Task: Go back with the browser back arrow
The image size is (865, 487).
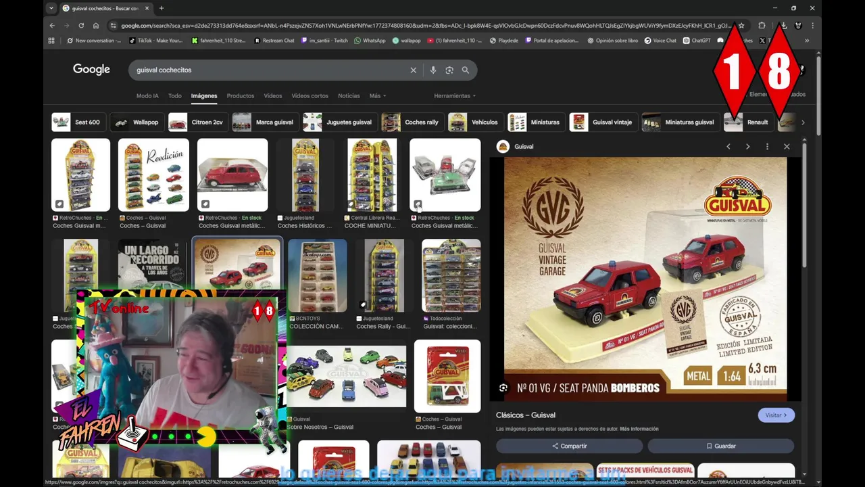Action: 52,26
